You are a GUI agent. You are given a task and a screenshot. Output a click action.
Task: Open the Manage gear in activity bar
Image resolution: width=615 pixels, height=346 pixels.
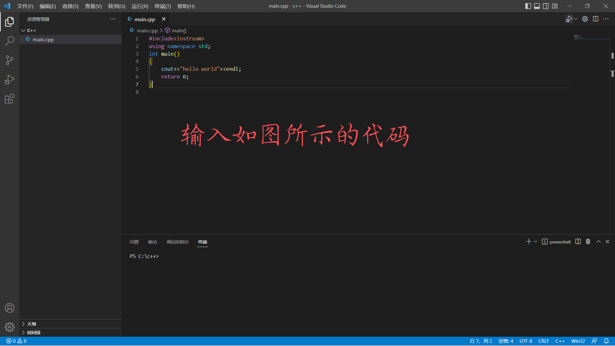click(x=10, y=327)
